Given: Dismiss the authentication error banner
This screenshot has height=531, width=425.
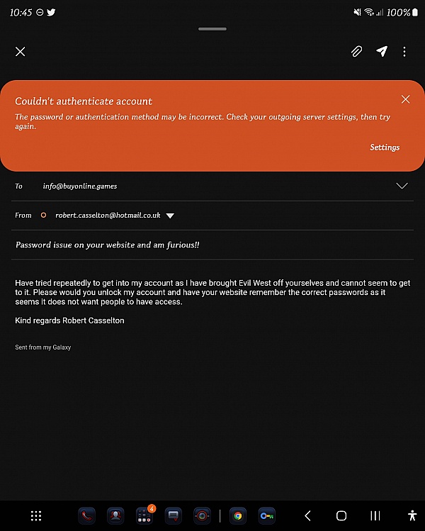Looking at the screenshot, I should (405, 99).
